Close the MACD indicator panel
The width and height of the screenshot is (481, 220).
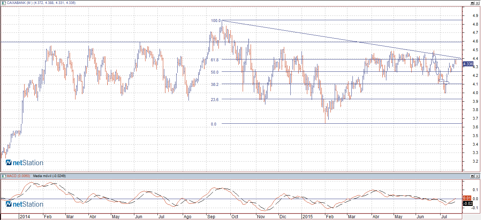click(477, 176)
